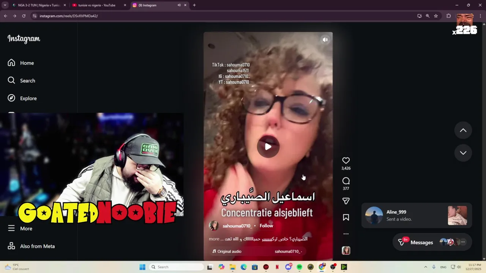Open Task View on taskbar

210,267
